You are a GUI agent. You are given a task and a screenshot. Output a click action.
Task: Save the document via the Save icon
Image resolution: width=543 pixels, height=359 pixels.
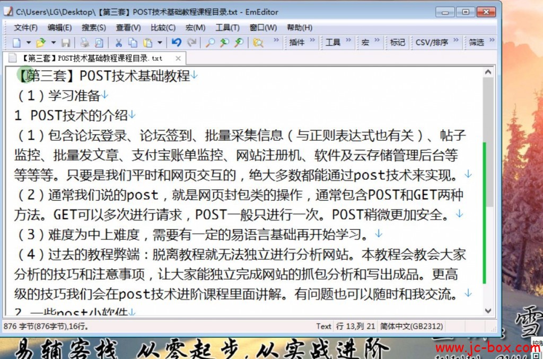(x=65, y=43)
